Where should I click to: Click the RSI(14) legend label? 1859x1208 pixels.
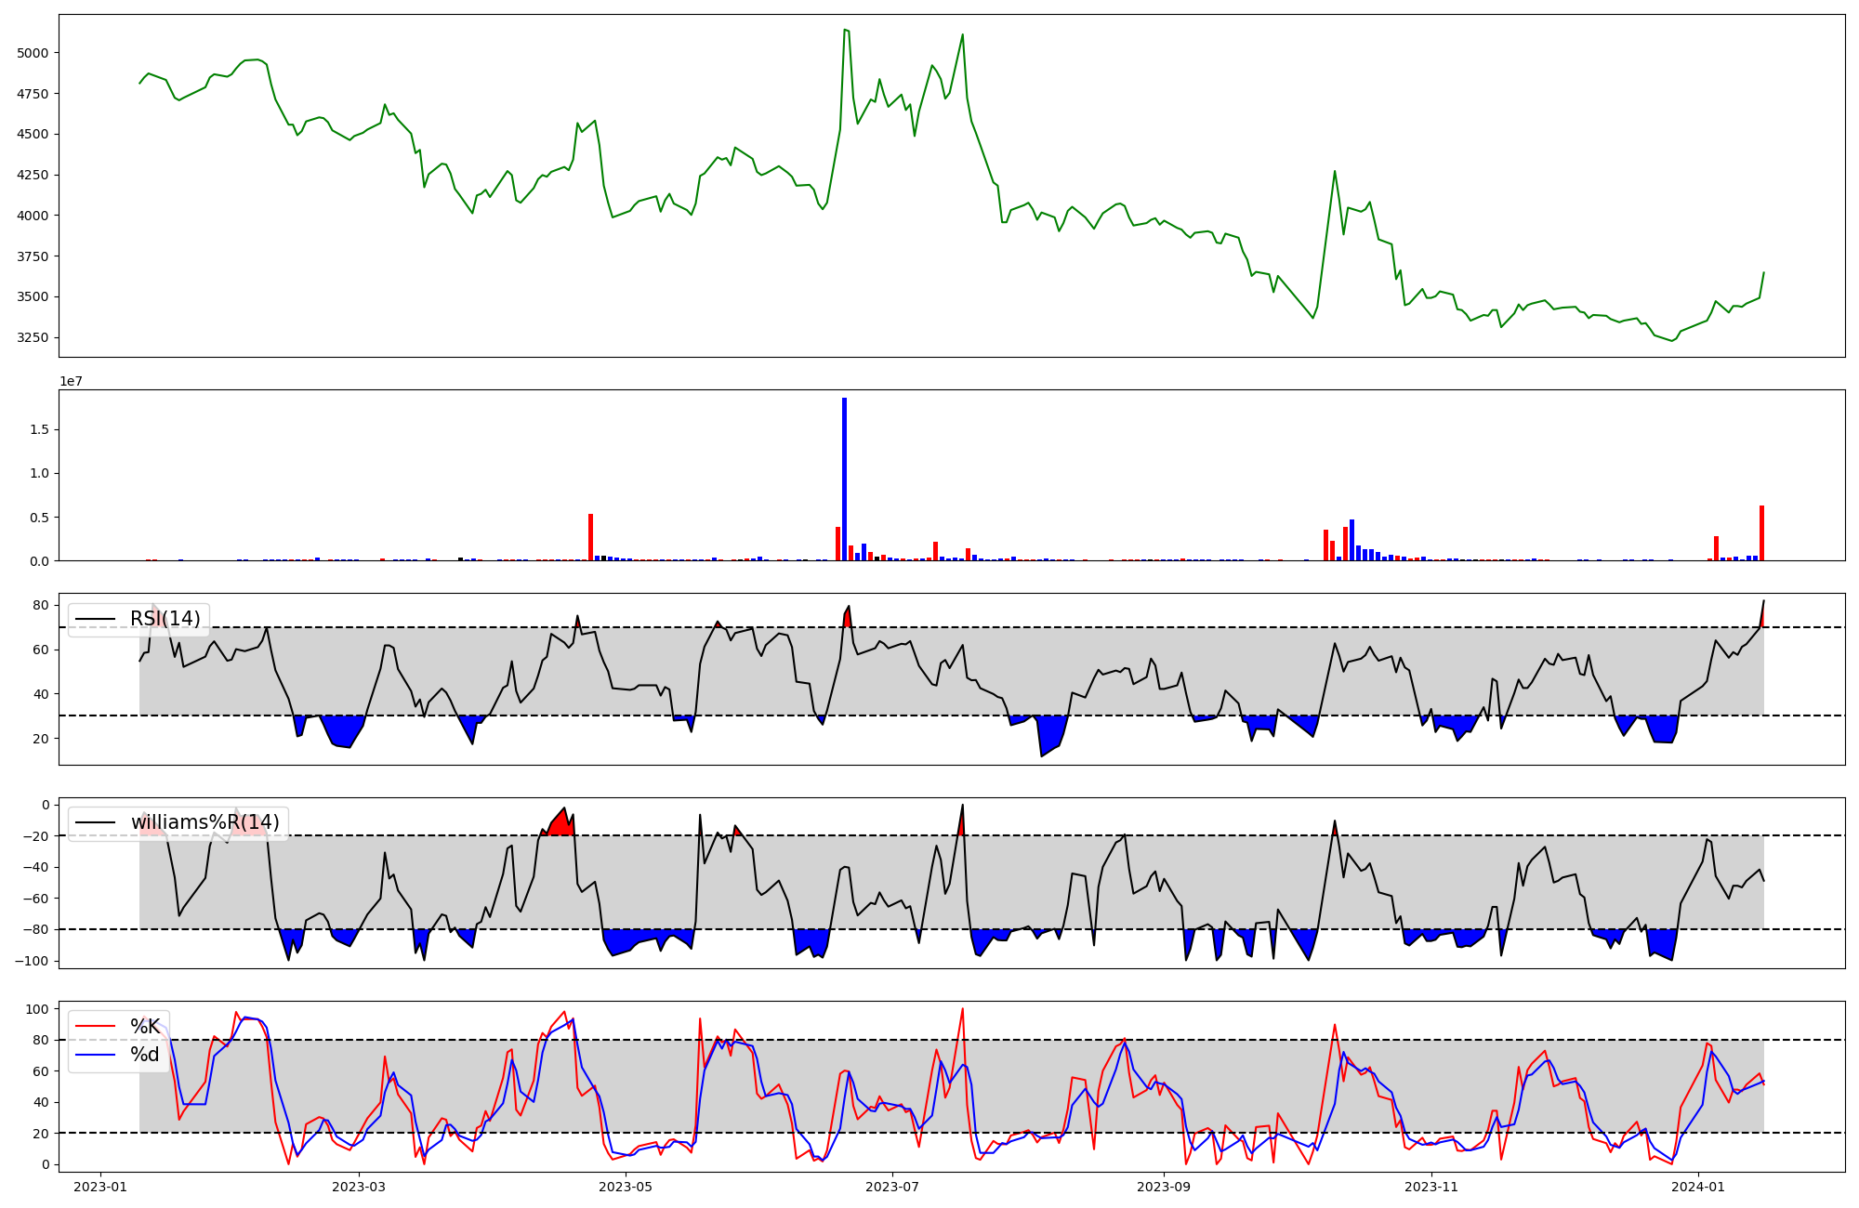(165, 619)
